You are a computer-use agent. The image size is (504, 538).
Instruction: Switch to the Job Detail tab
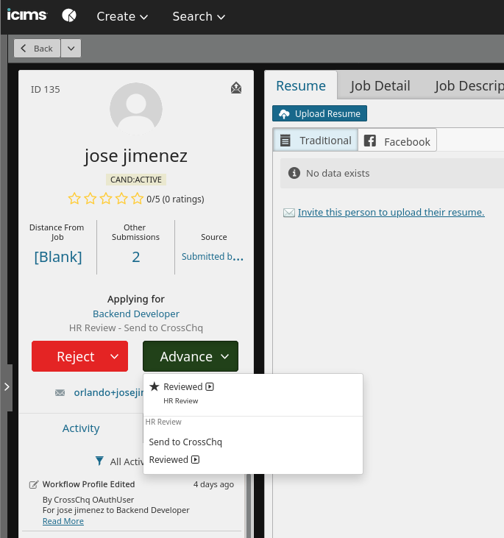coord(380,86)
